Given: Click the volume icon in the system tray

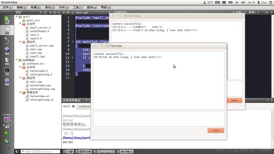Looking at the screenshot, I should [243, 3].
